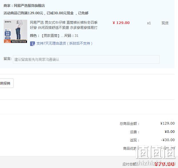Select the 留言 label text

tap(8, 59)
